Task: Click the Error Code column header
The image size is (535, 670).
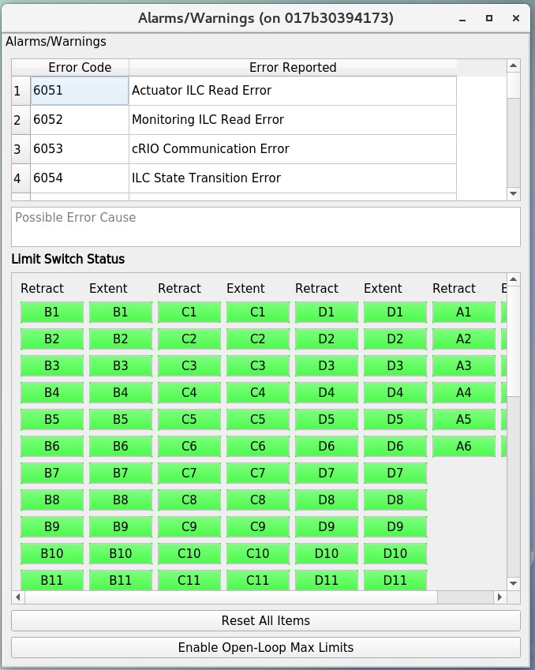Action: click(80, 68)
